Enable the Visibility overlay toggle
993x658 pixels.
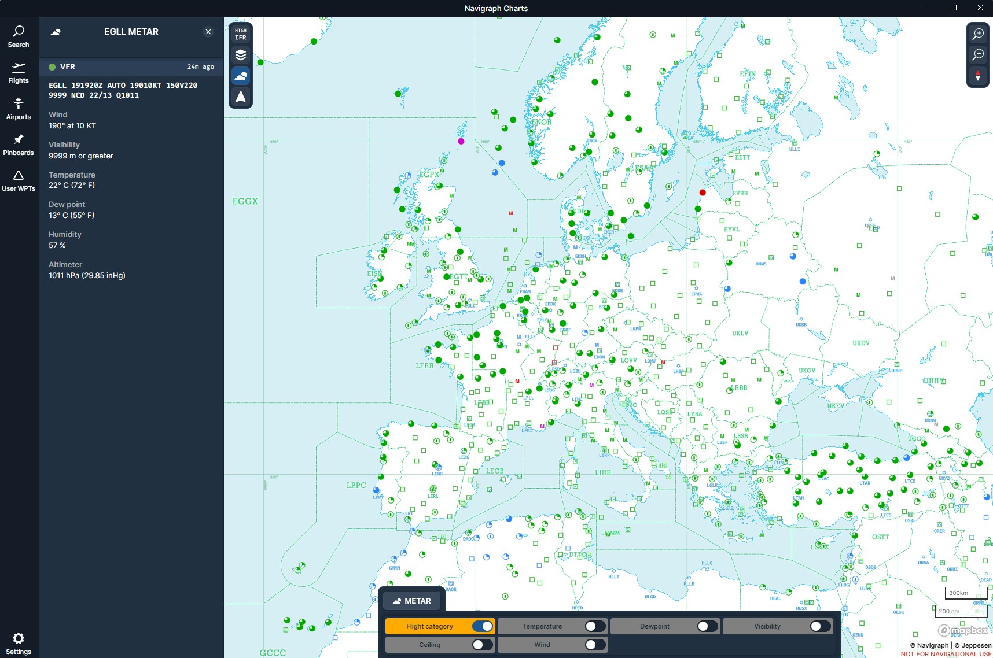(820, 626)
